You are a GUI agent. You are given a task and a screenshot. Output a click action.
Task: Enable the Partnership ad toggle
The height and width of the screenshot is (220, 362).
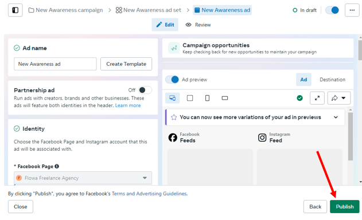click(x=145, y=90)
